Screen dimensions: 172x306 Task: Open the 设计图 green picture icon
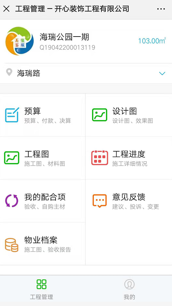coord(100,115)
